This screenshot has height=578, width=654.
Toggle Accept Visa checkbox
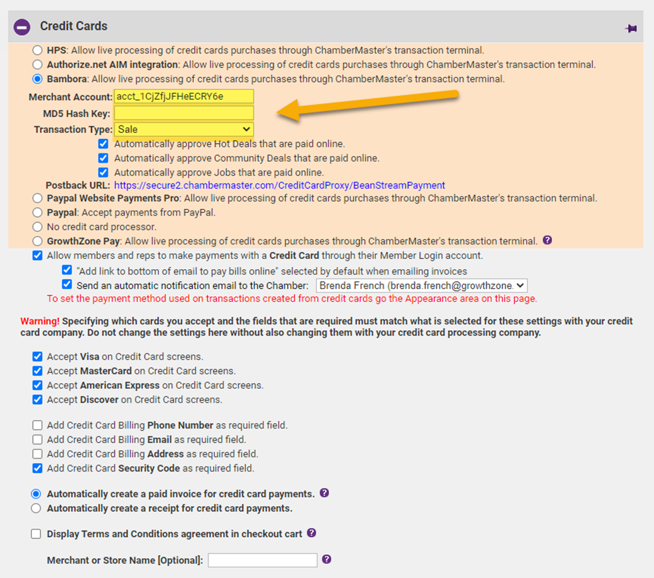pos(38,356)
